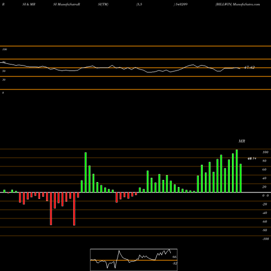Click the '66' label in mini chart
The image size is (271, 271).
pyautogui.click(x=175, y=257)
